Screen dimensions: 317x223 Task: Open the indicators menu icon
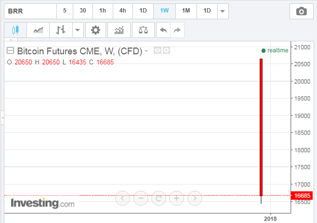(x=119, y=30)
